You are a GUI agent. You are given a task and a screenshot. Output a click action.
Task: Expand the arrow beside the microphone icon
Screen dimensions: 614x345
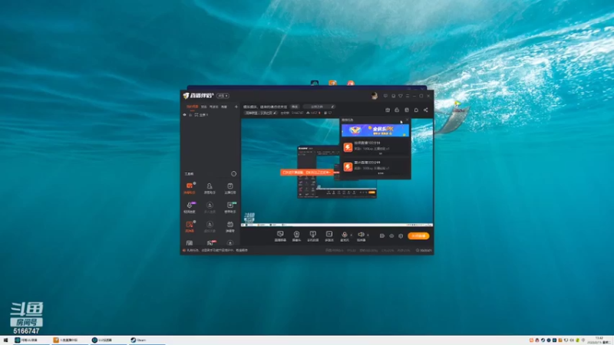coord(352,235)
